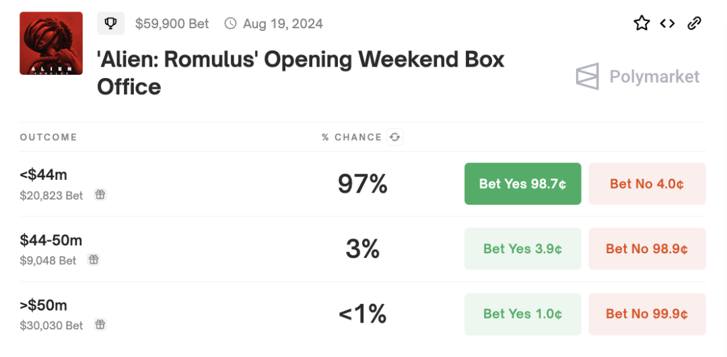The width and height of the screenshot is (727, 357).
Task: Bet Yes at 1.0¢ on >$50m
Action: click(x=522, y=314)
